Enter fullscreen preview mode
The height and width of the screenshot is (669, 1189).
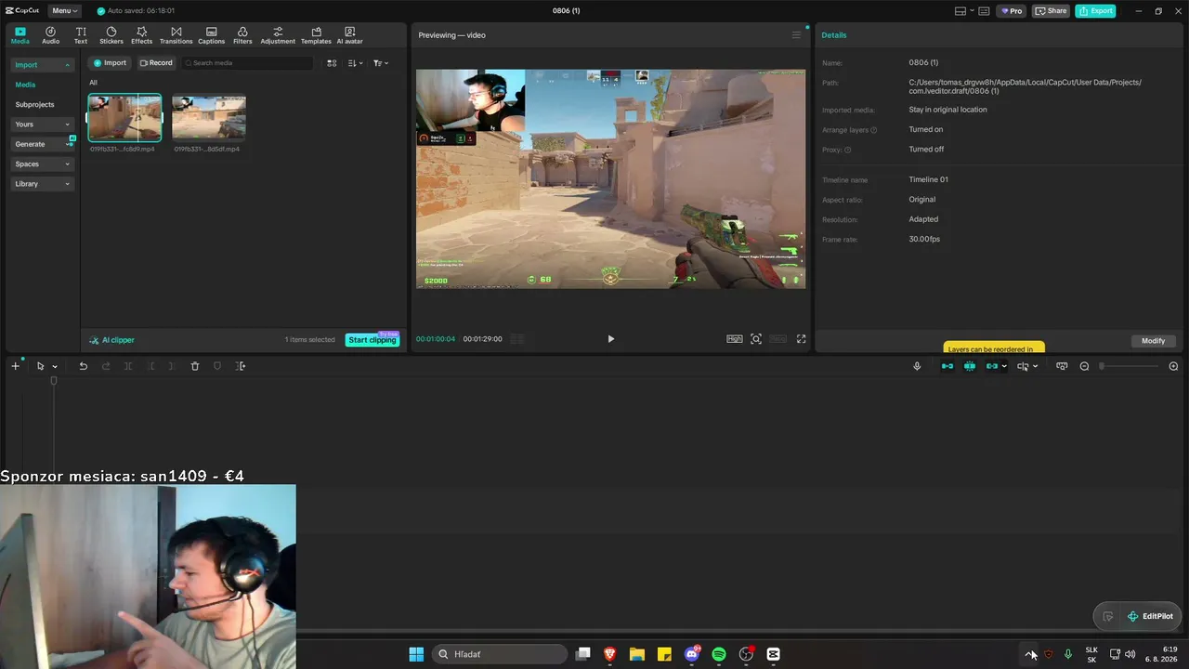tap(802, 339)
